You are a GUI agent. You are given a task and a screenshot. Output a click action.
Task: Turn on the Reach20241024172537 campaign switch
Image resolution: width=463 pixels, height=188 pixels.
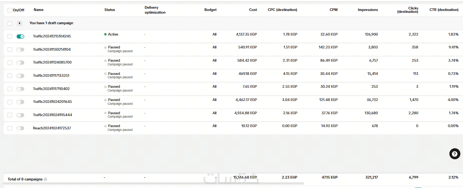coord(20,128)
